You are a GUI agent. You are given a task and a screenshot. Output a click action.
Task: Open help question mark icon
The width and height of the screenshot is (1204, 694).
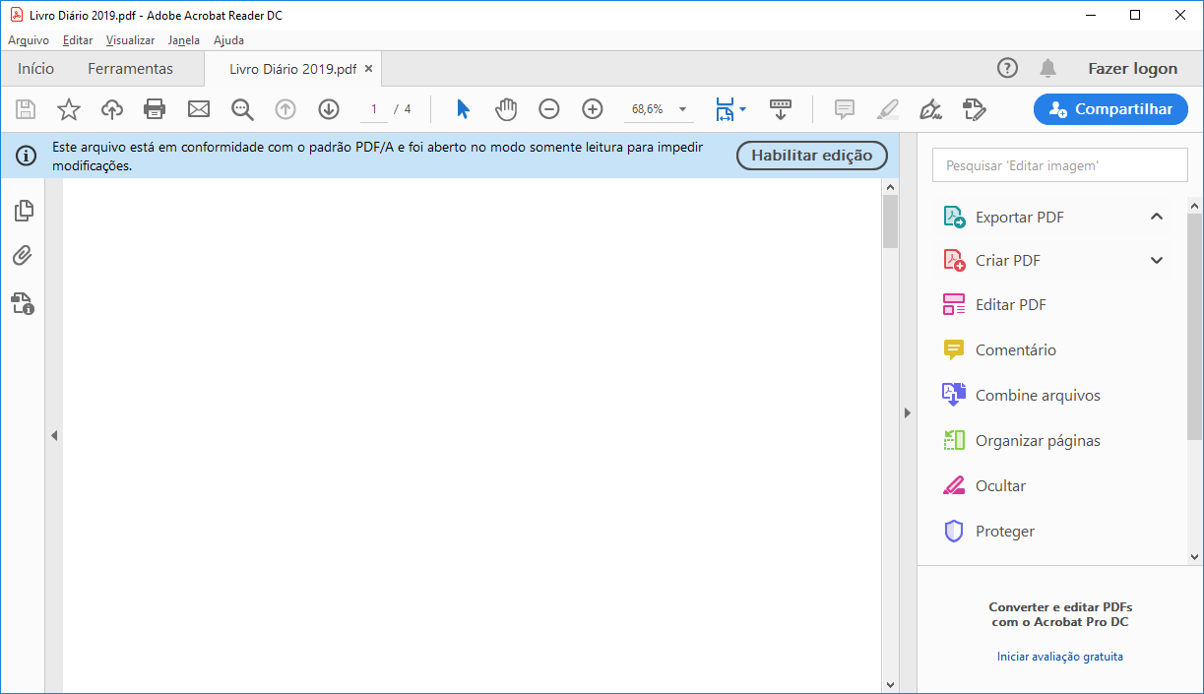point(1007,68)
